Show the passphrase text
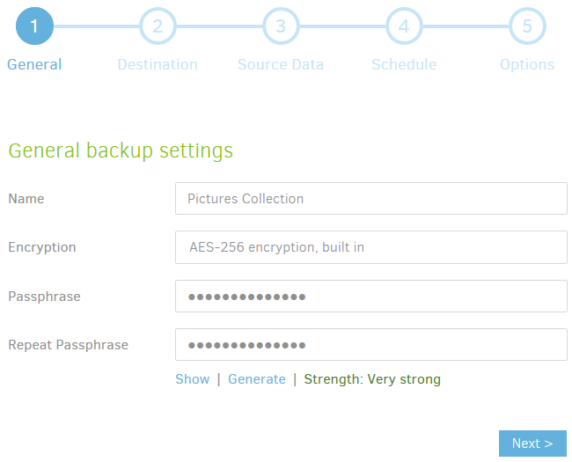 tap(192, 379)
